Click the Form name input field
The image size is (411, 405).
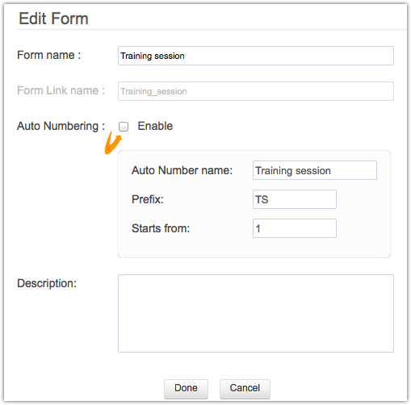[256, 56]
